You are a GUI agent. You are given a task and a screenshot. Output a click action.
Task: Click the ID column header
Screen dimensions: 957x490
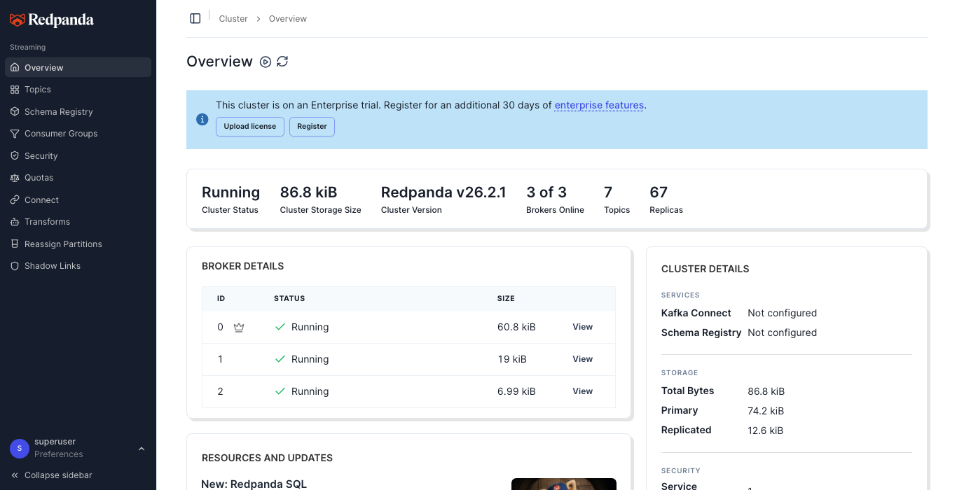click(x=221, y=298)
